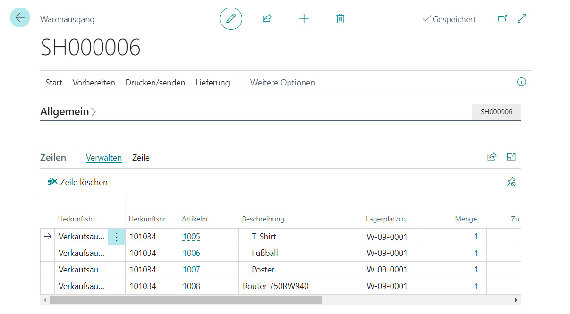Click the trash delete icon
The height and width of the screenshot is (314, 570).
[340, 19]
